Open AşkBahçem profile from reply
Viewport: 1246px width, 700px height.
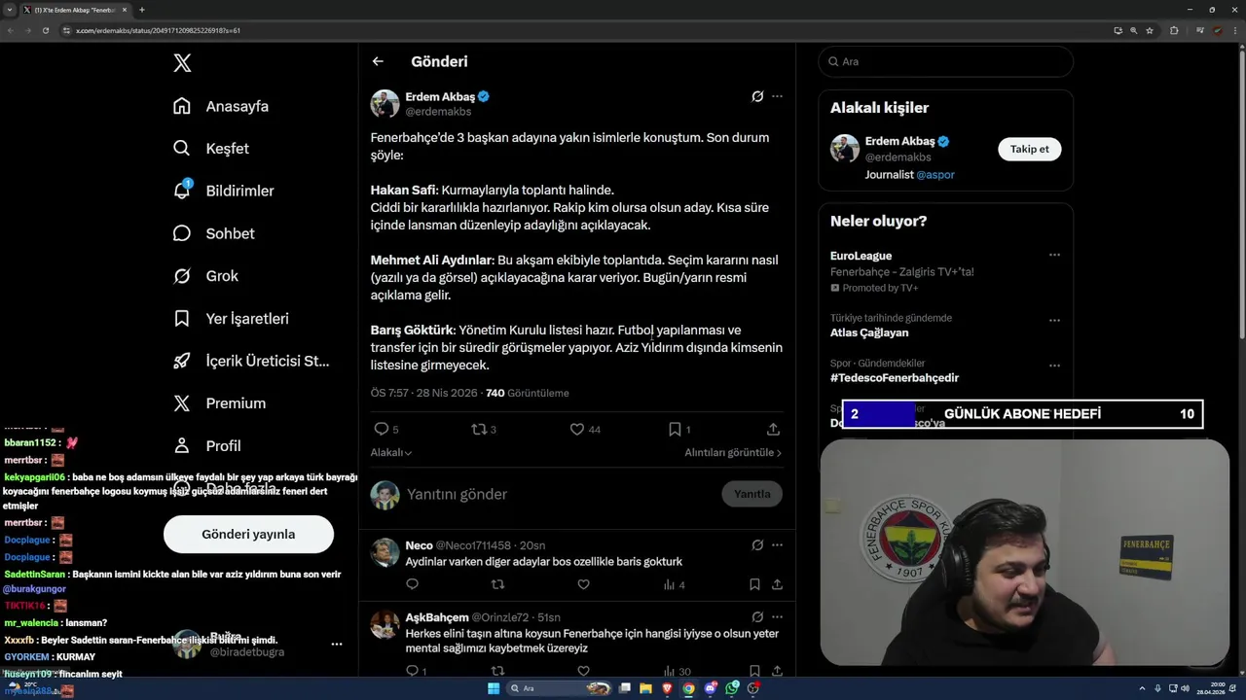click(x=437, y=617)
